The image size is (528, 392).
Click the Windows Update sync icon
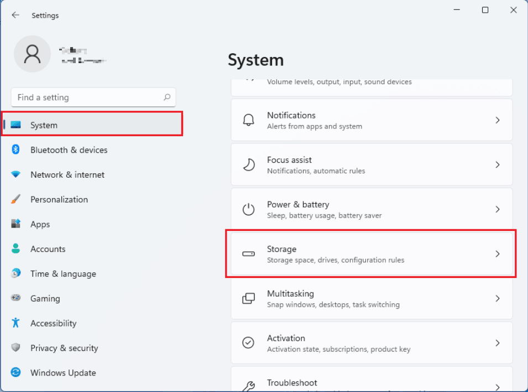16,373
